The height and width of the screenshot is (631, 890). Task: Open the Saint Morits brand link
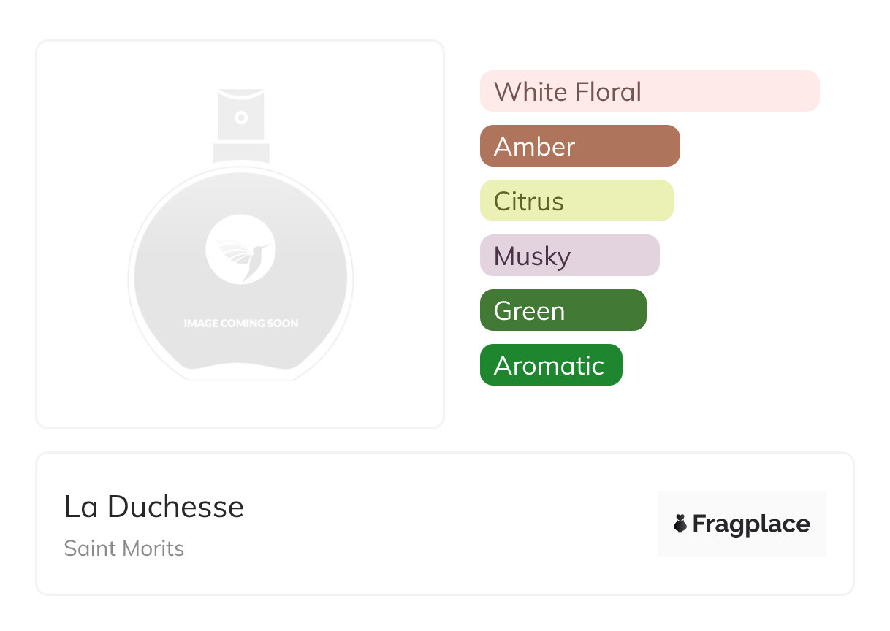pos(124,548)
